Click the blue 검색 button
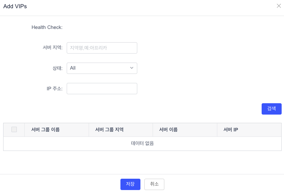This screenshot has width=284, height=192. tap(271, 109)
